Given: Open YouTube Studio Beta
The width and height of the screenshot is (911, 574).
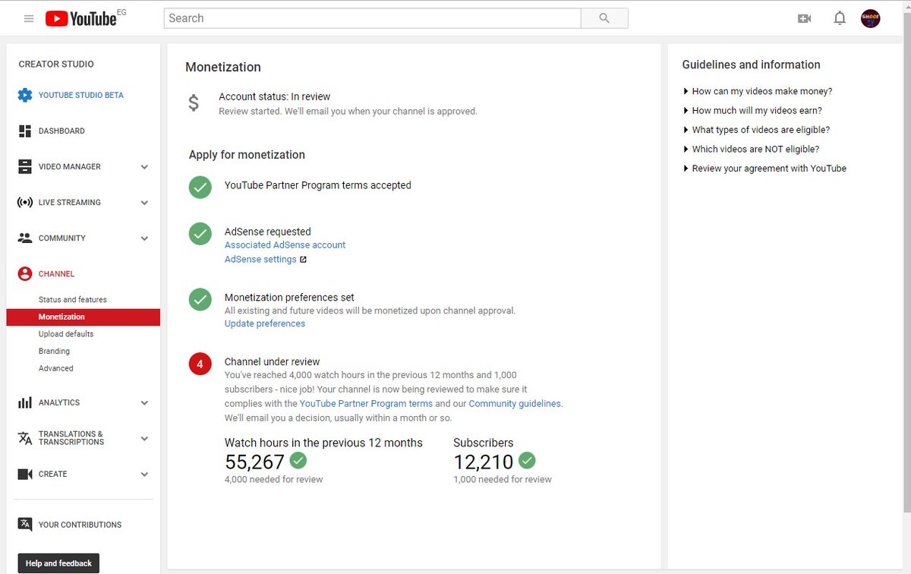Looking at the screenshot, I should [81, 95].
